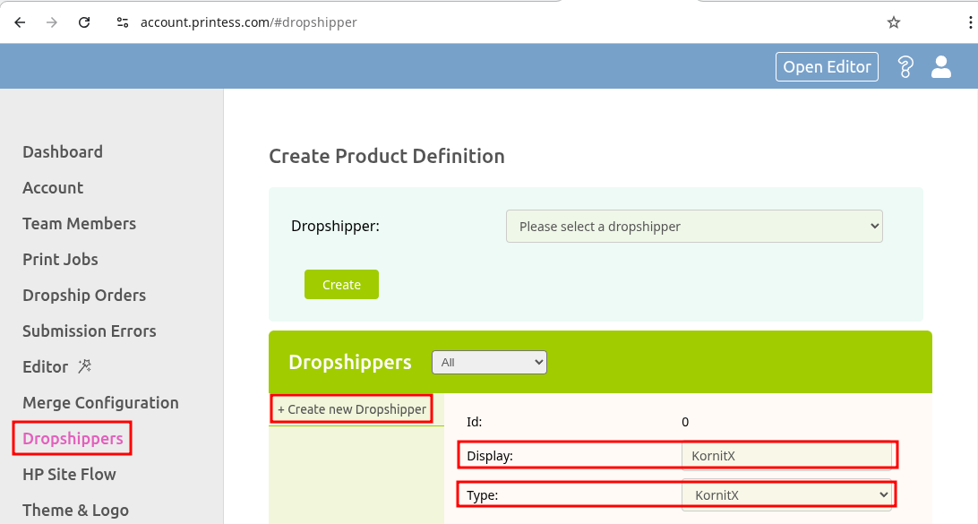The image size is (978, 524).
Task: Click the Open Editor button
Action: point(827,67)
